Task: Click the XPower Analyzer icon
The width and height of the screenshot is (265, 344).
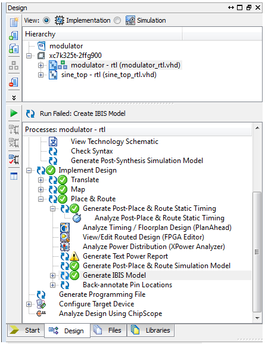Action: click(x=65, y=247)
